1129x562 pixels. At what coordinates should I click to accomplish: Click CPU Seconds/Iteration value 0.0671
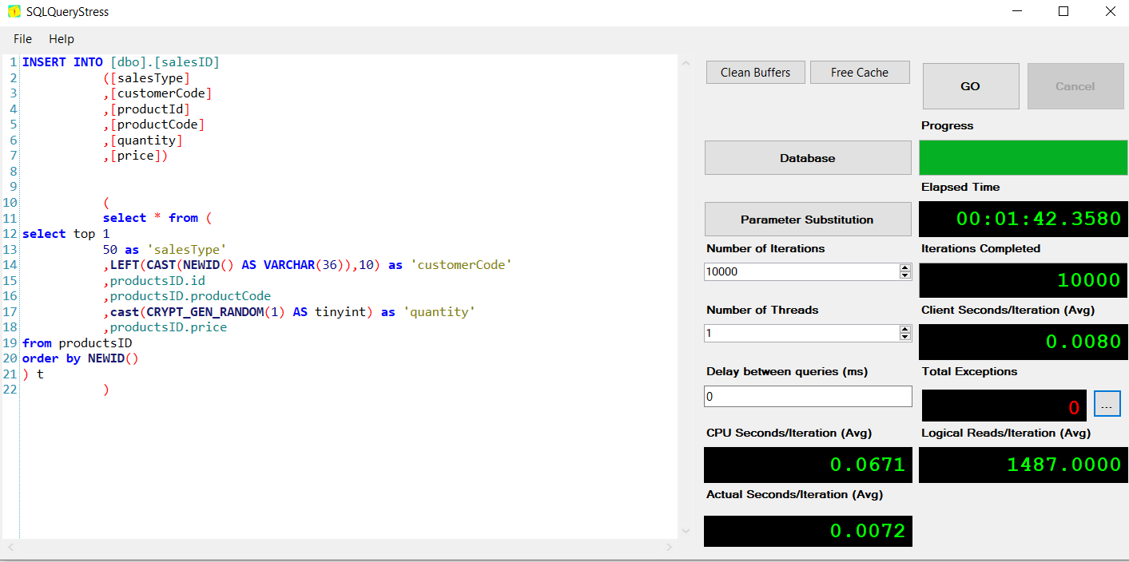click(x=808, y=465)
